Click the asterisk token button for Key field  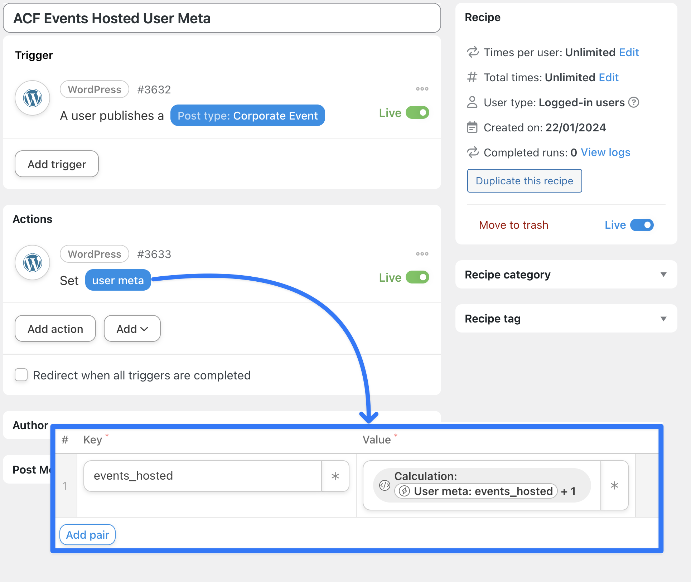click(x=335, y=476)
